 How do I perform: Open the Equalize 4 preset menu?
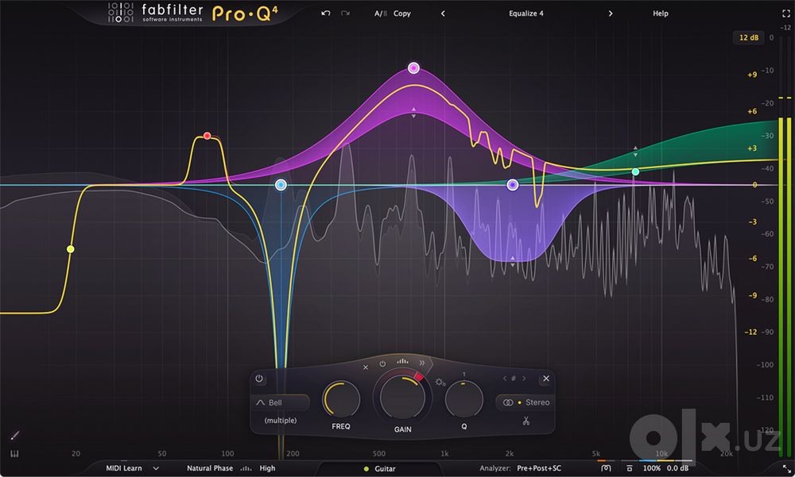point(525,13)
